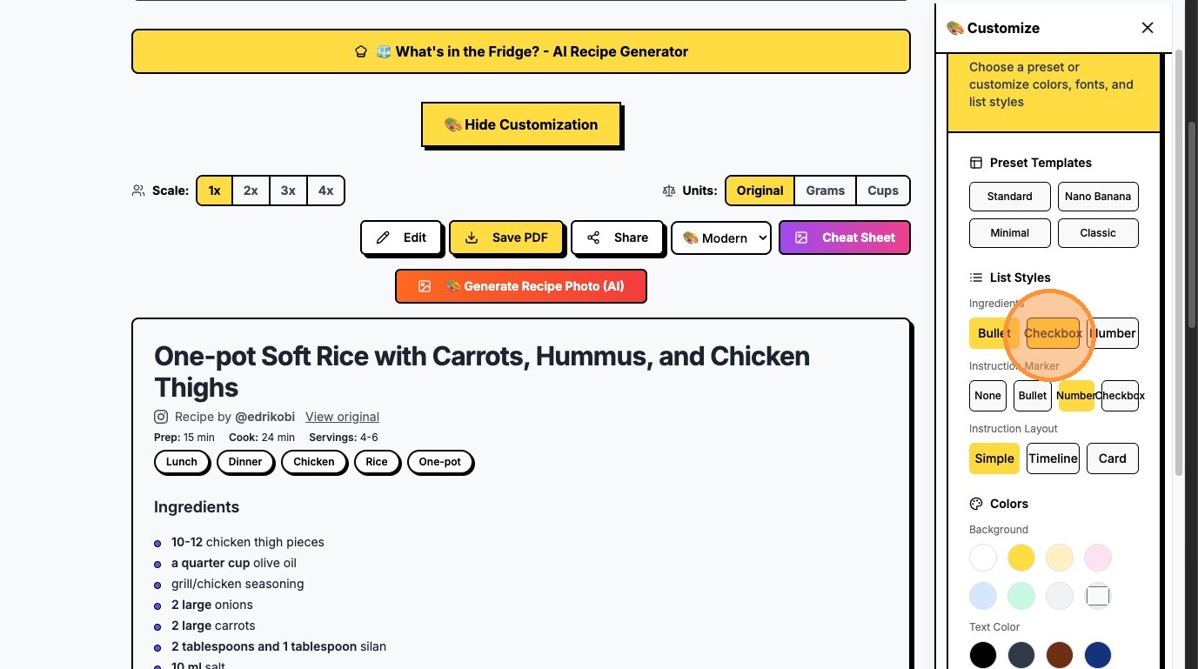This screenshot has height=669, width=1198.
Task: Choose the Nano Banana preset template
Action: pyautogui.click(x=1098, y=197)
